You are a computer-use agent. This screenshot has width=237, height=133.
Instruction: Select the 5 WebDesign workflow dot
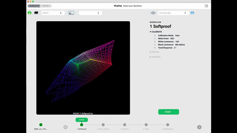click(168, 125)
